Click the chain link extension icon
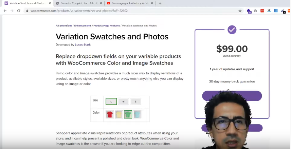The width and height of the screenshot is (291, 149). click(283, 11)
